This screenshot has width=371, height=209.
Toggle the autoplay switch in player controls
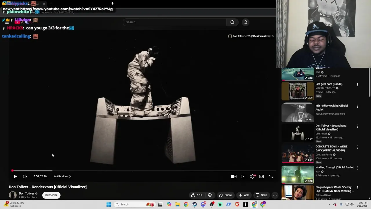pos(234,176)
